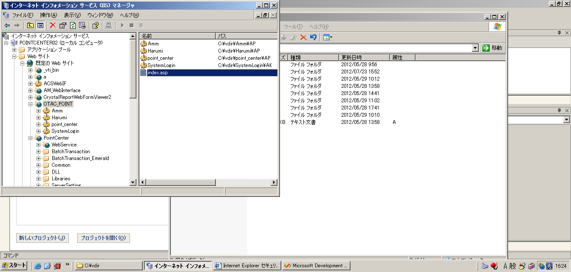Open the ファイル(F) menu in IIS Manager
Viewport: 571px width, 272px height.
point(23,15)
